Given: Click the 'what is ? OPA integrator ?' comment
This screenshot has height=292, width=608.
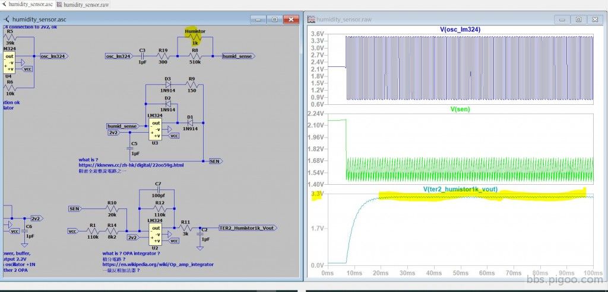Looking at the screenshot, I should [131, 254].
